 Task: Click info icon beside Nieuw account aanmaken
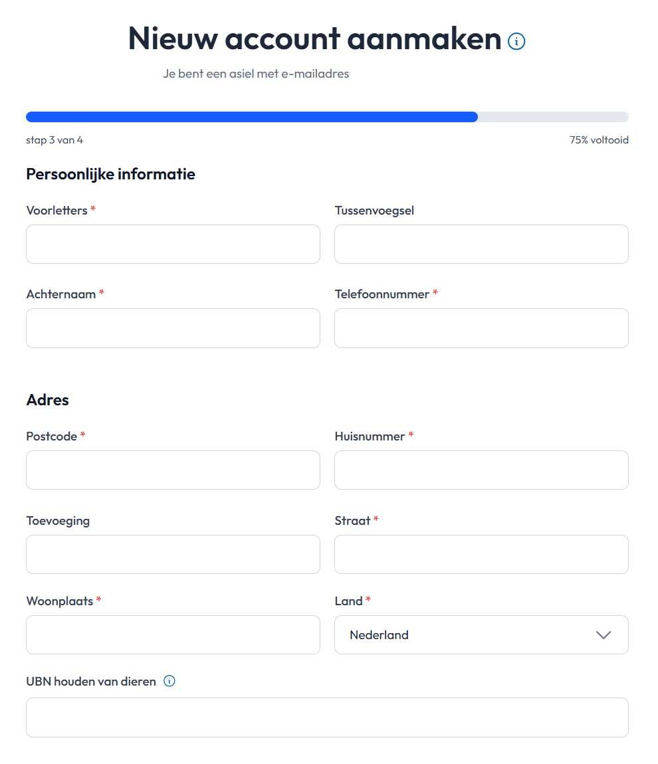(x=516, y=41)
